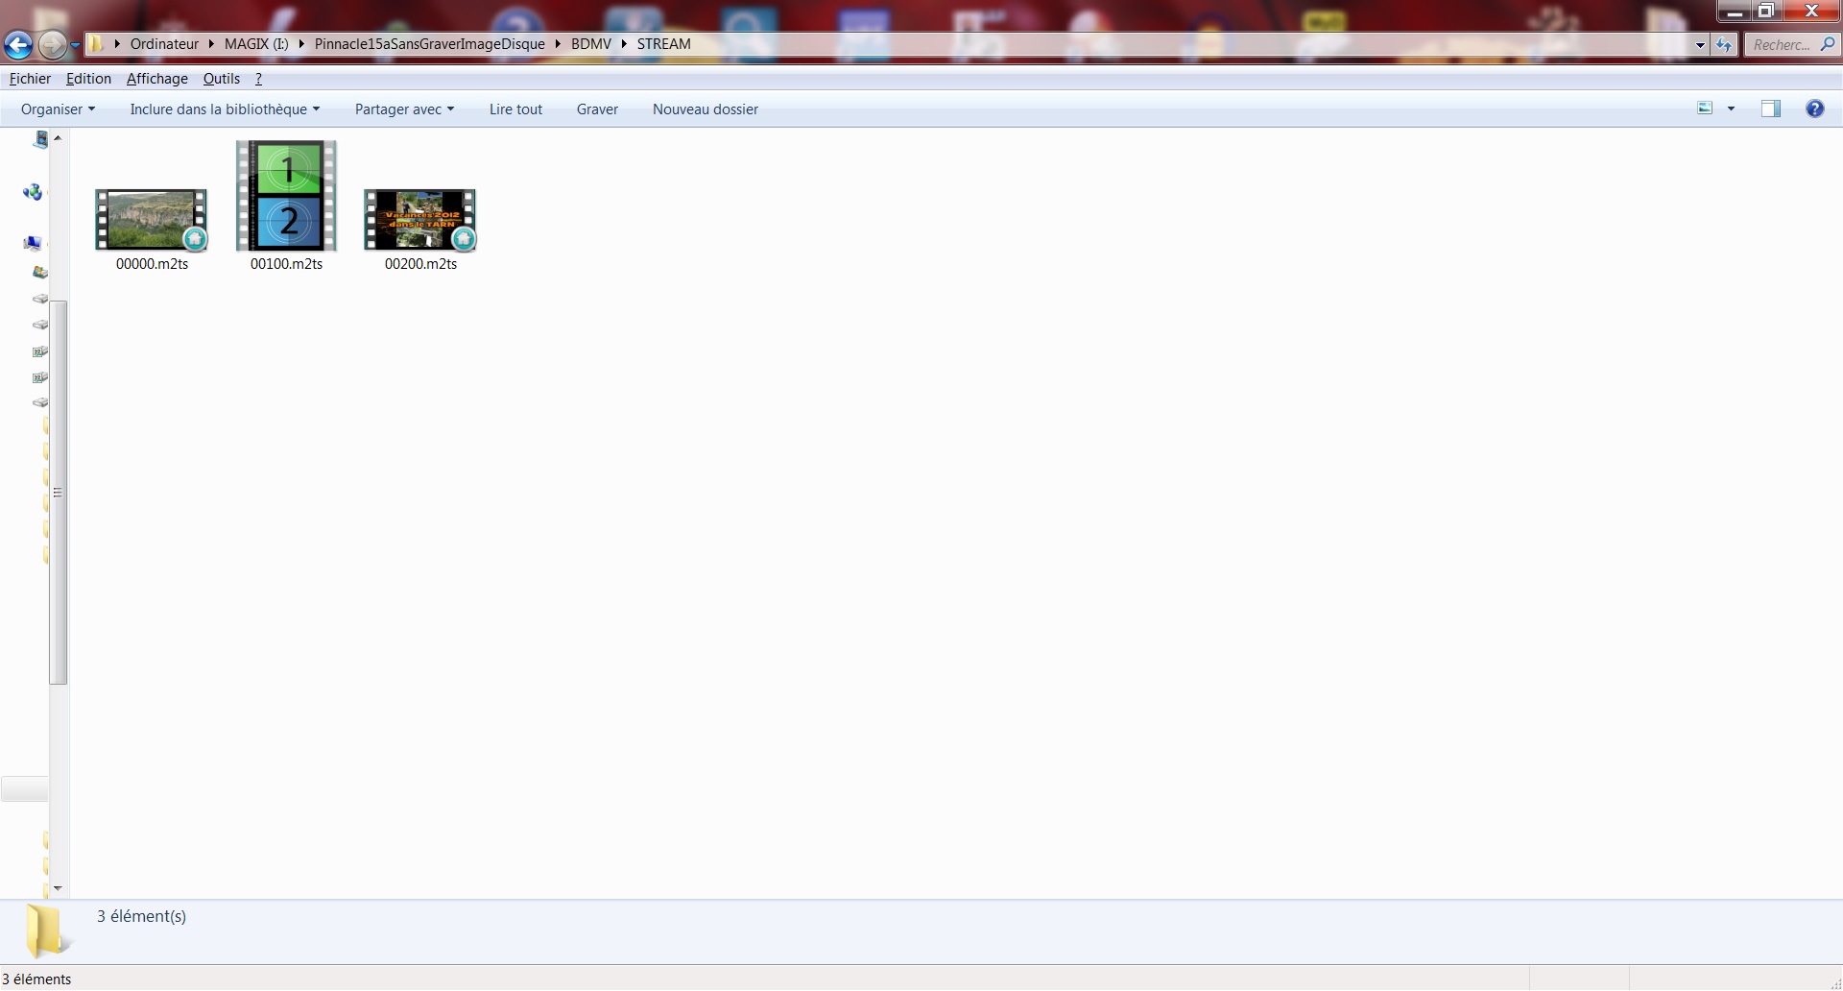Select the 00000.m2ts video thumbnail
Viewport: 1843px width, 991px height.
pyautogui.click(x=152, y=219)
